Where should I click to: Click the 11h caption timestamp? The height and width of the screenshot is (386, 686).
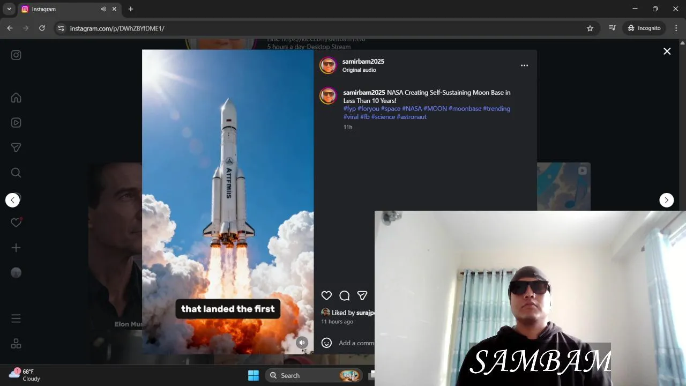[348, 128]
